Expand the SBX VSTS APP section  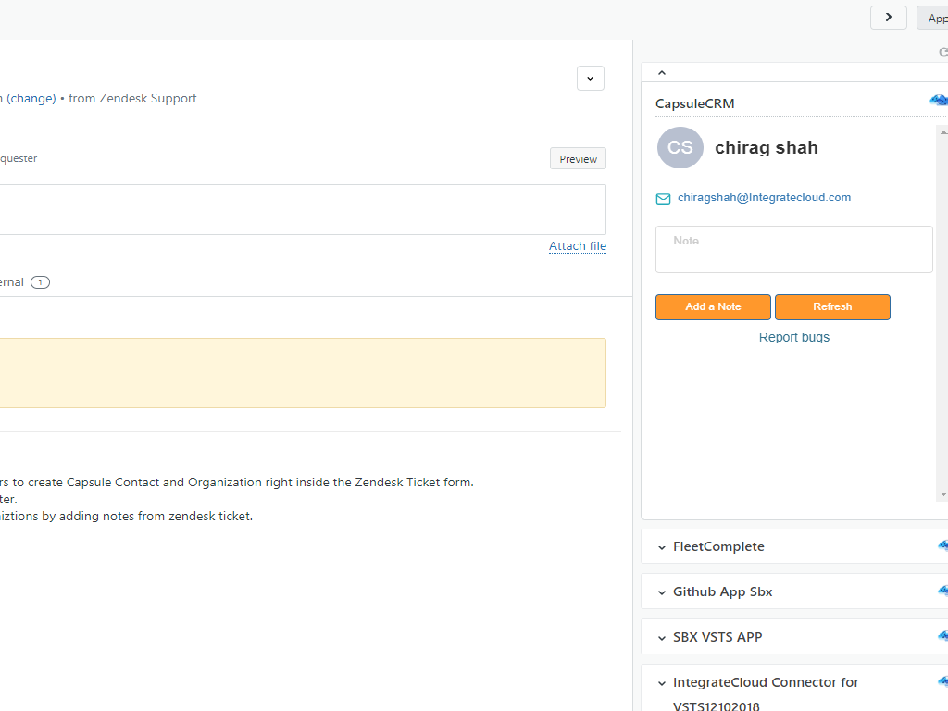click(x=662, y=638)
